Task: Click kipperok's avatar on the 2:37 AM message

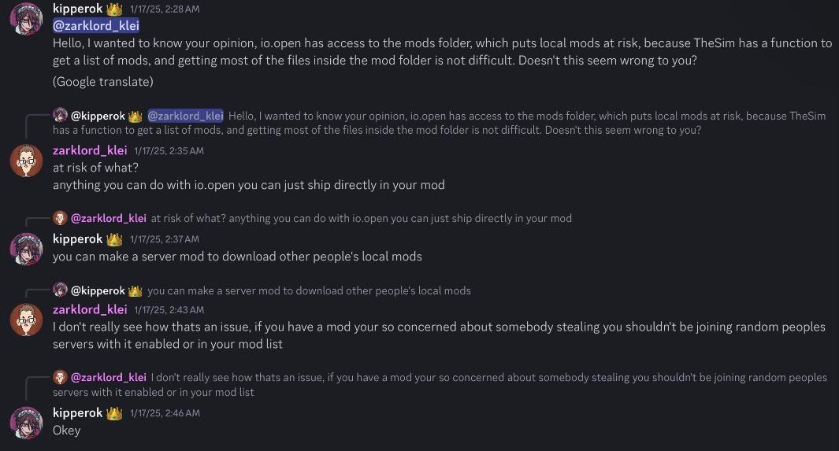Action: coord(26,248)
